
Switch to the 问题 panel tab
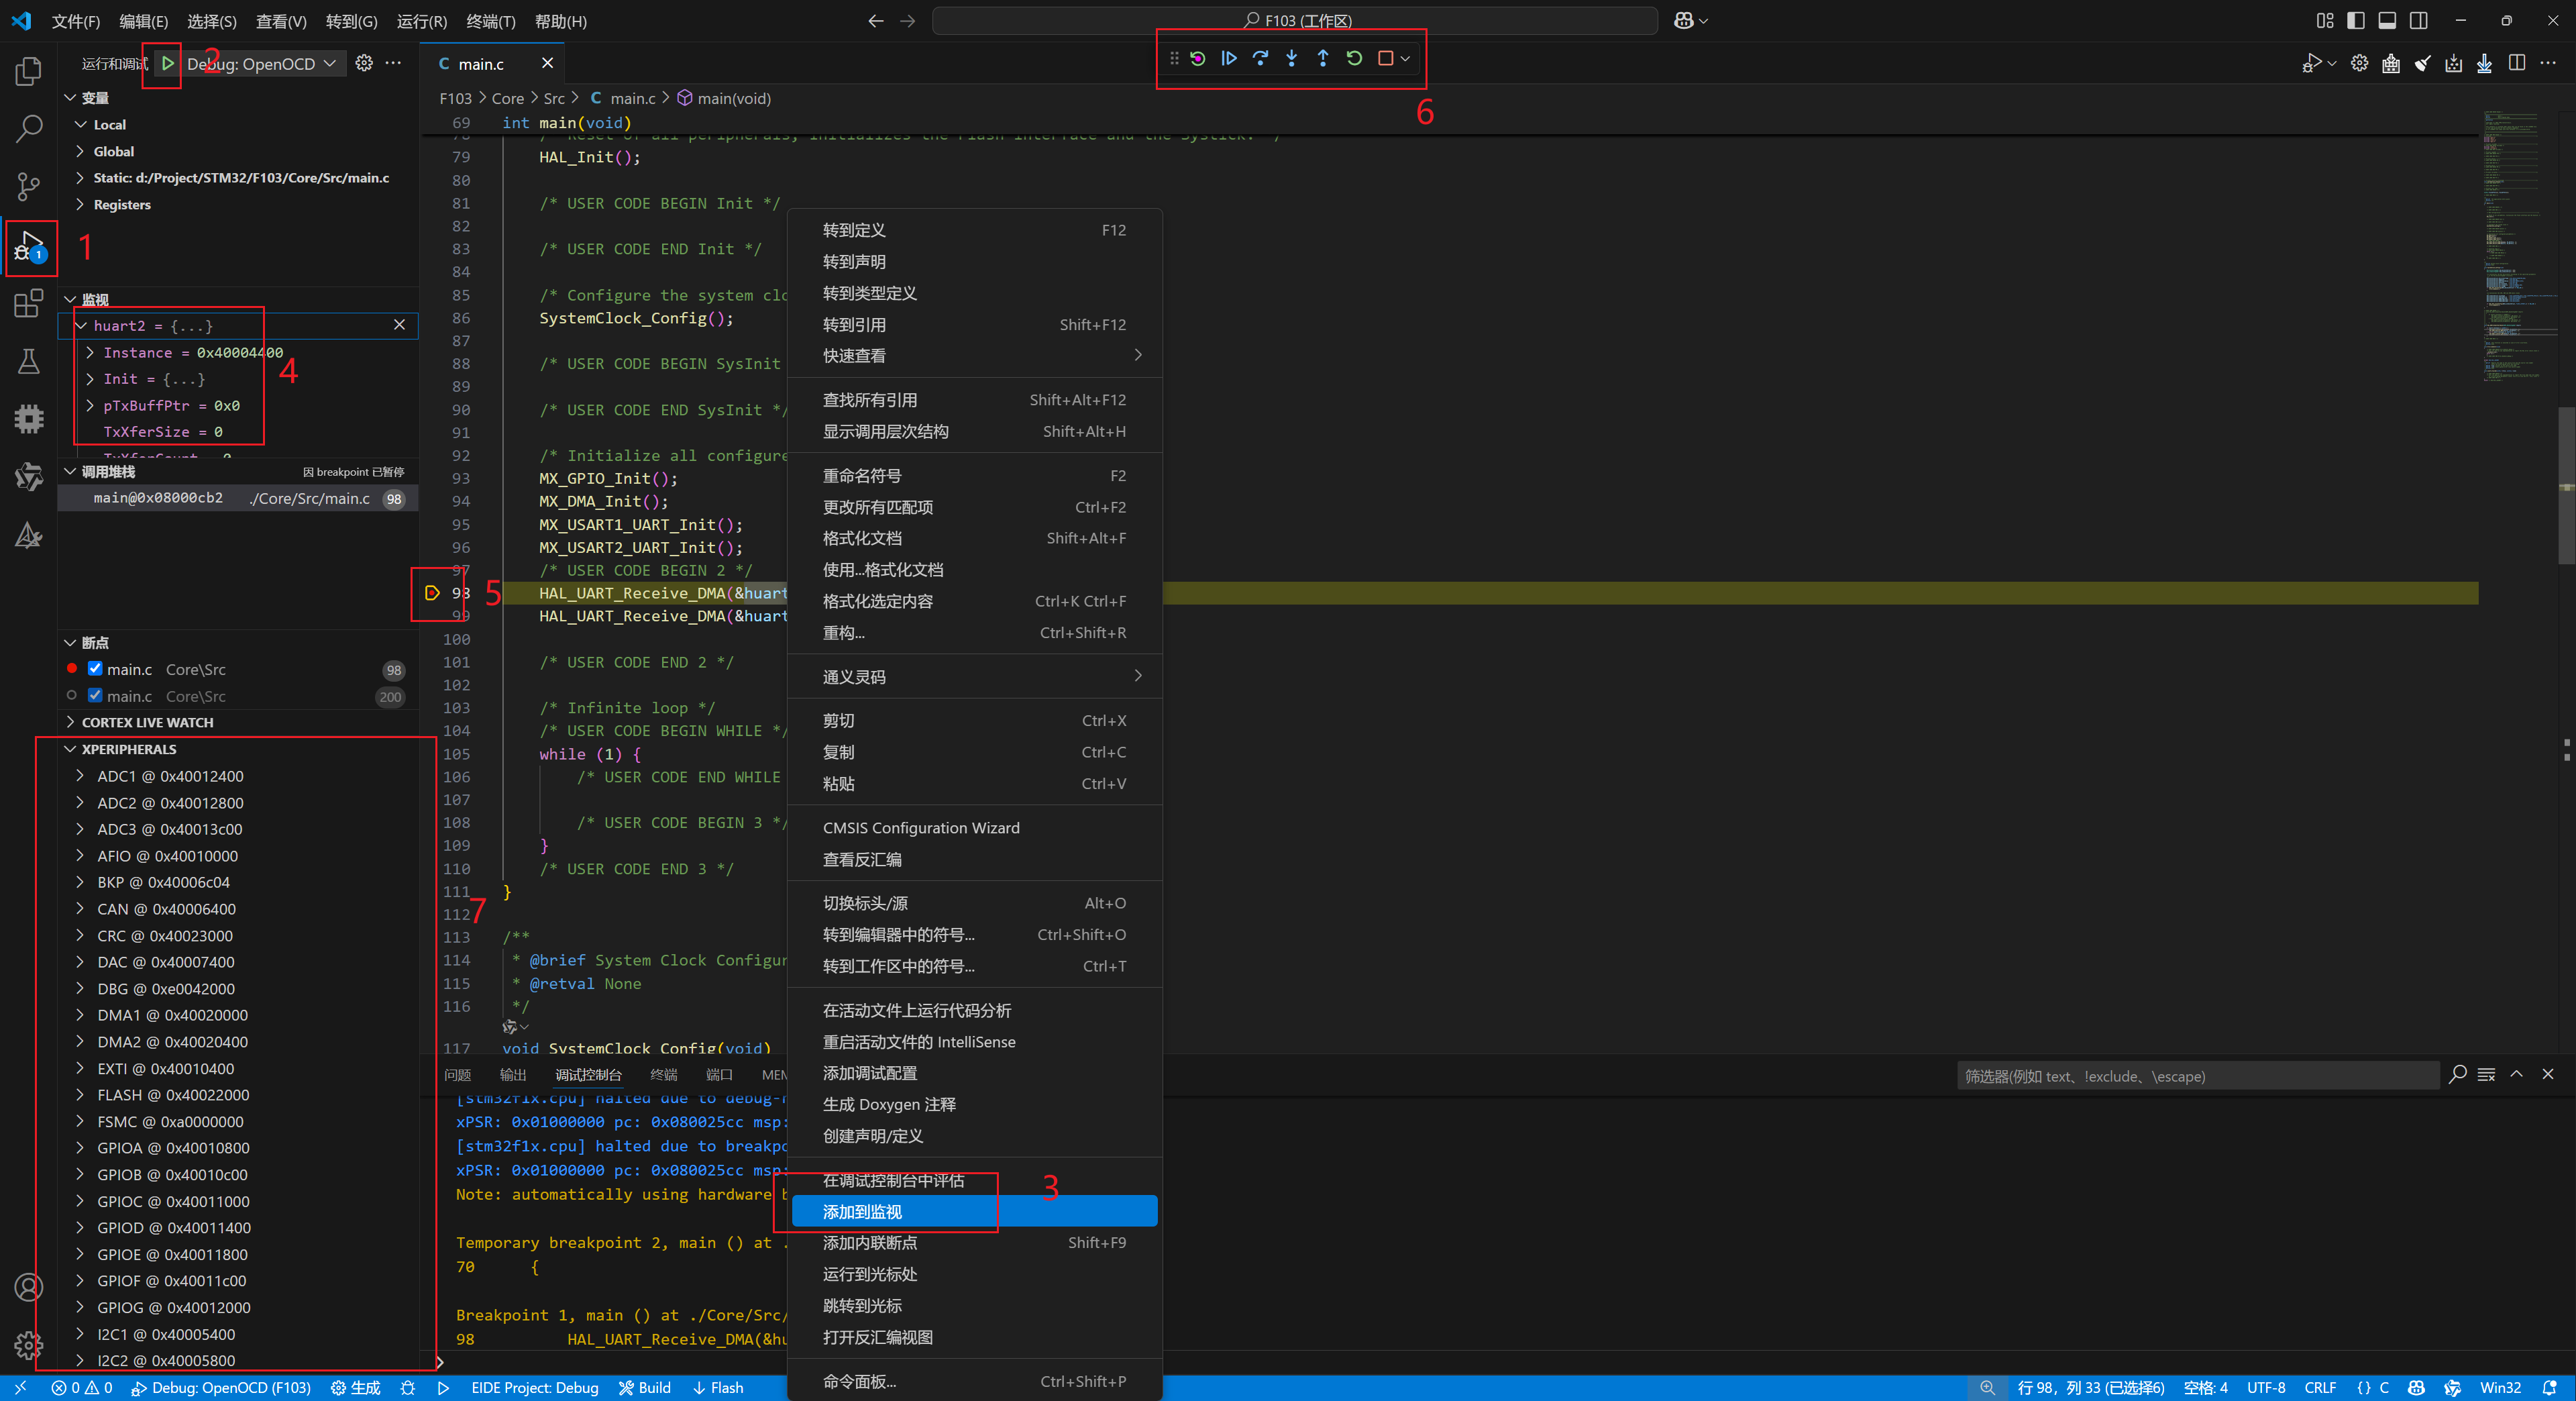click(x=458, y=1075)
